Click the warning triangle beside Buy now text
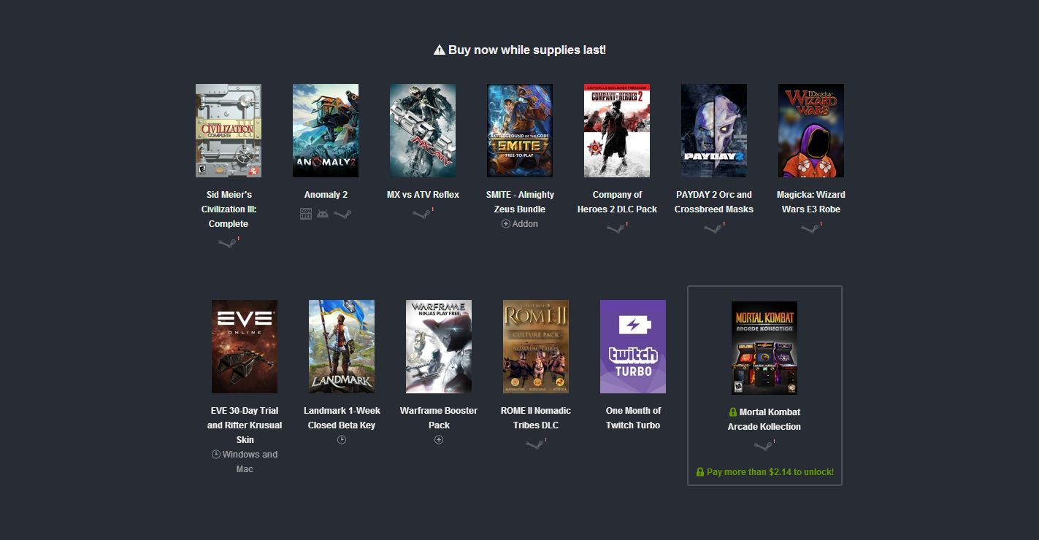The width and height of the screenshot is (1039, 540). tap(439, 50)
